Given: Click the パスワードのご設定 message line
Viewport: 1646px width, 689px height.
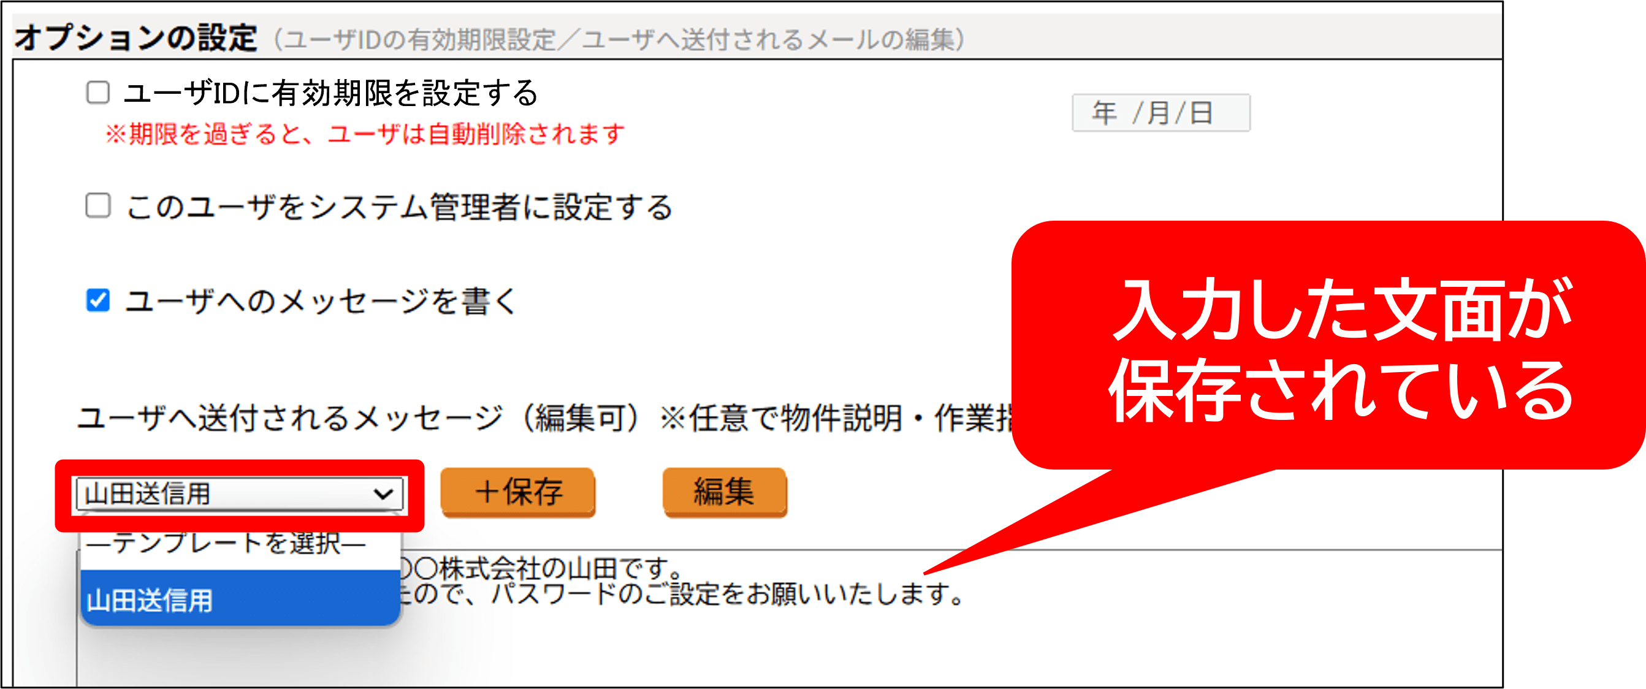Looking at the screenshot, I should point(680,595).
